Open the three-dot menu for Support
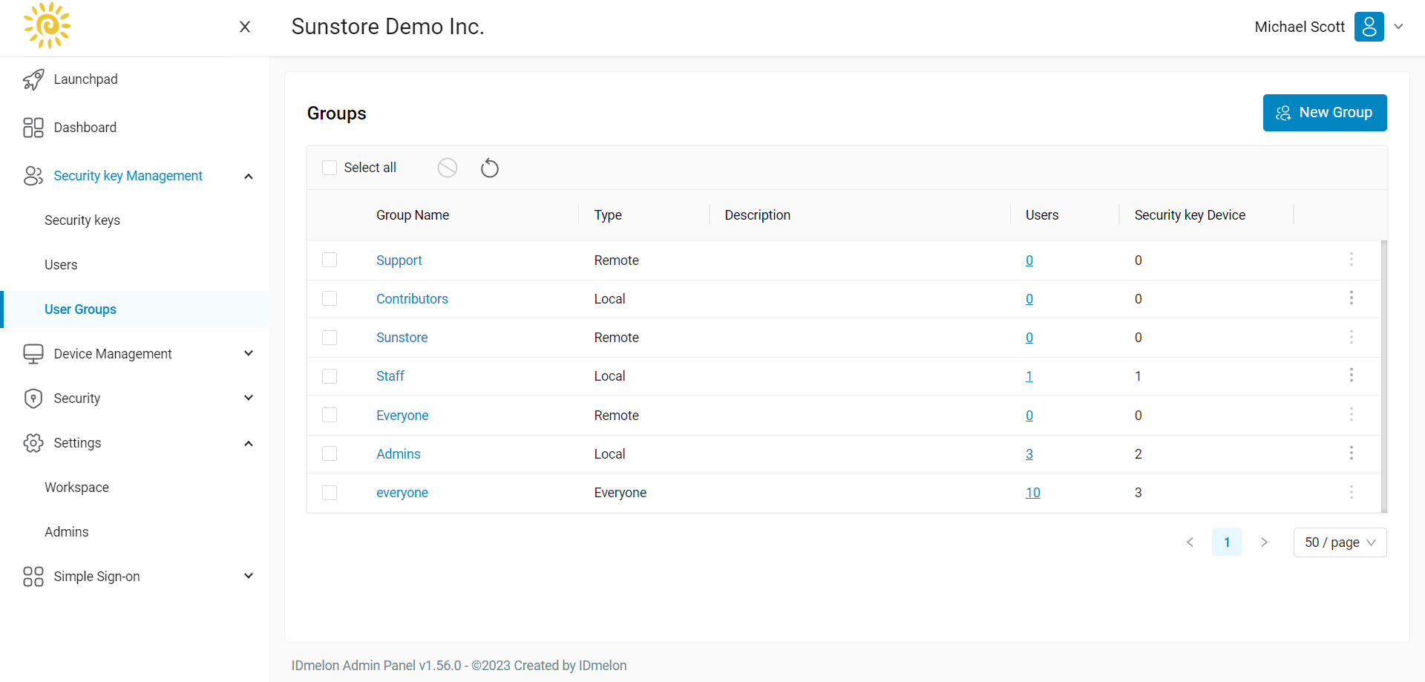The width and height of the screenshot is (1425, 682). click(x=1352, y=259)
